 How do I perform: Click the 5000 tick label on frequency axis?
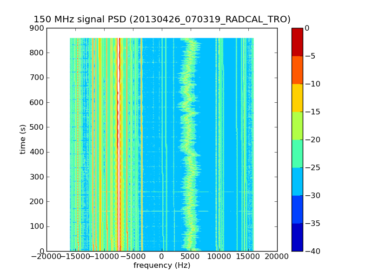coord(191,257)
